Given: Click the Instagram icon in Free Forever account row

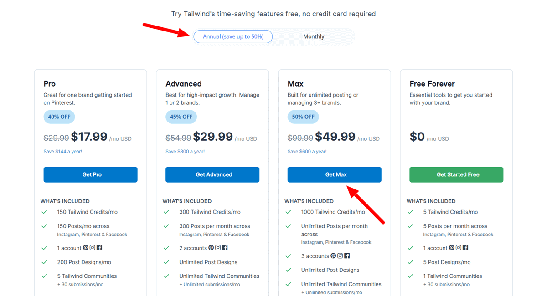Looking at the screenshot, I should coord(458,248).
